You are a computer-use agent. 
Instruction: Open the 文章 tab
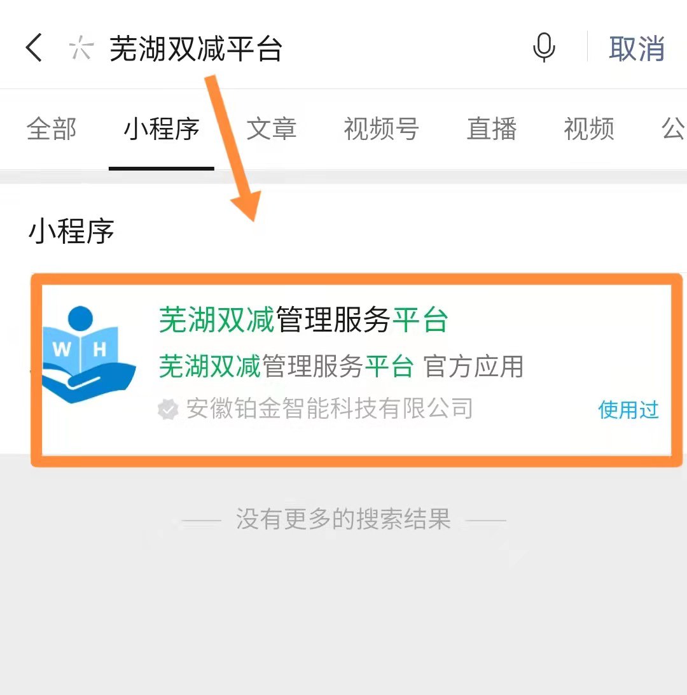pos(271,129)
